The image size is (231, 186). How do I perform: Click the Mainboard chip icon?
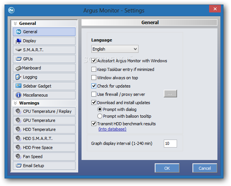pos(18,68)
